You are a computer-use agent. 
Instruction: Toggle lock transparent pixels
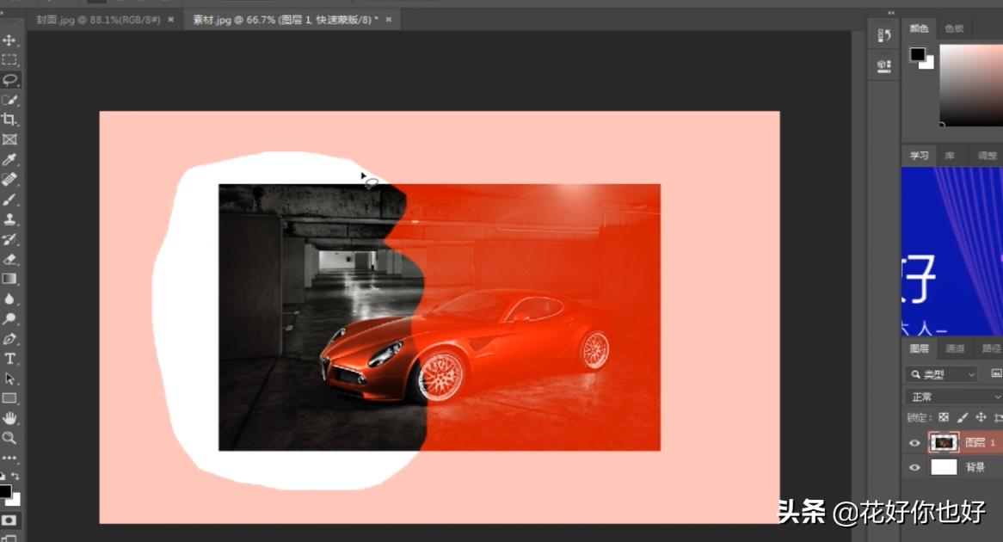tap(944, 417)
